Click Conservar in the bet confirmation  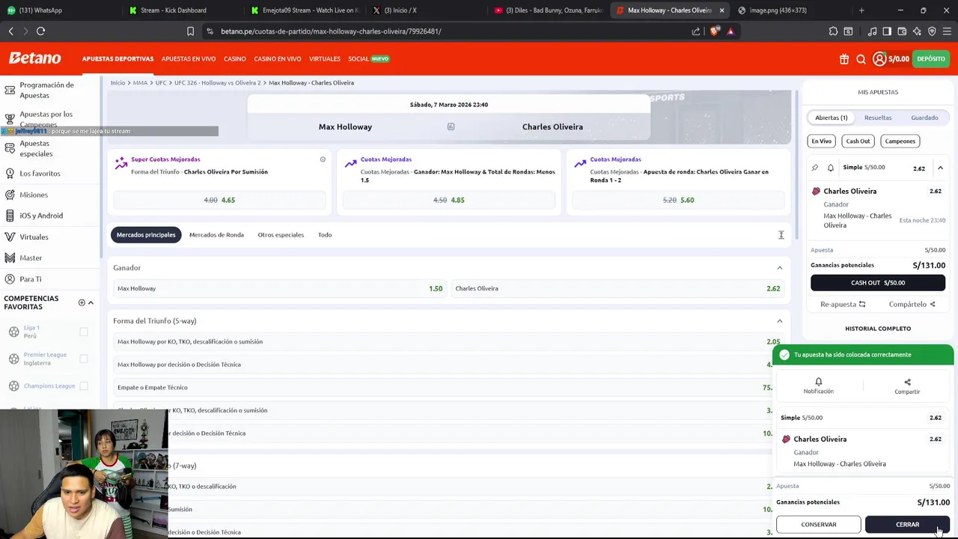[x=819, y=525]
